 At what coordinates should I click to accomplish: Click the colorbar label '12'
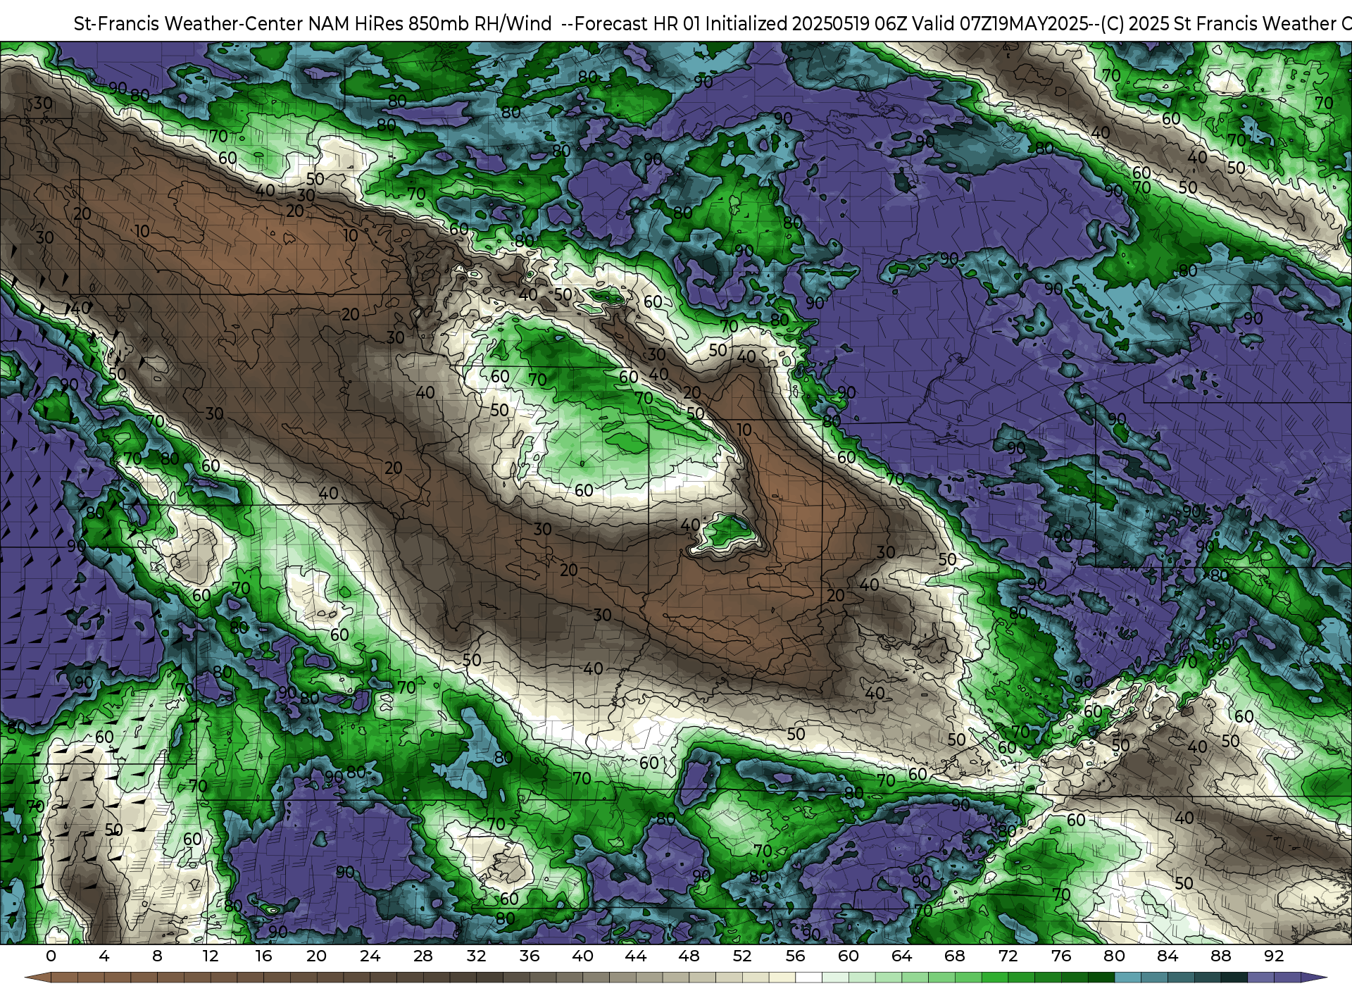point(210,956)
